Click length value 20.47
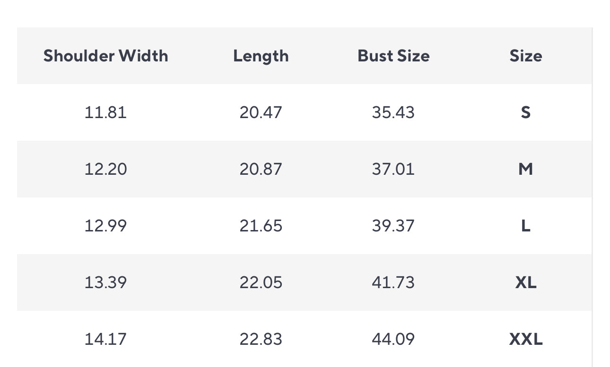The height and width of the screenshot is (367, 610). click(x=261, y=112)
